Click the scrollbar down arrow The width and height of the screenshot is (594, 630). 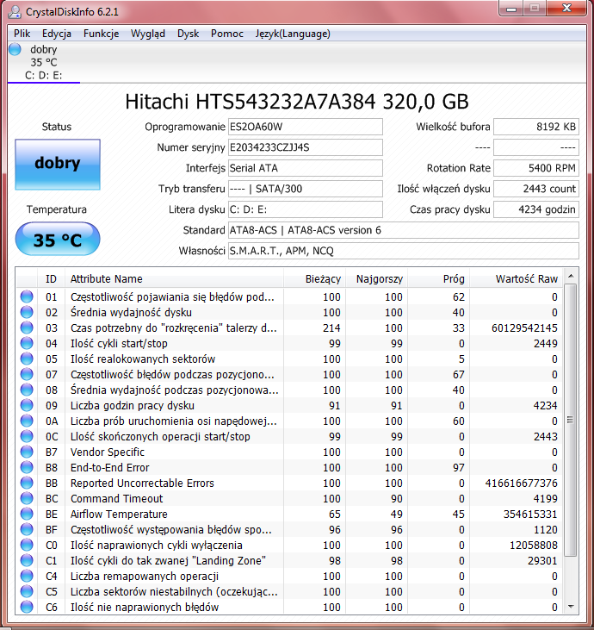tap(571, 607)
